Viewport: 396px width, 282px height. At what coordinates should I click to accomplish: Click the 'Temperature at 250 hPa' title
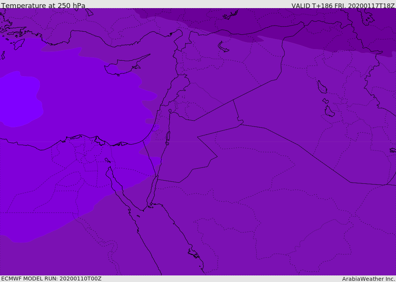pyautogui.click(x=43, y=5)
